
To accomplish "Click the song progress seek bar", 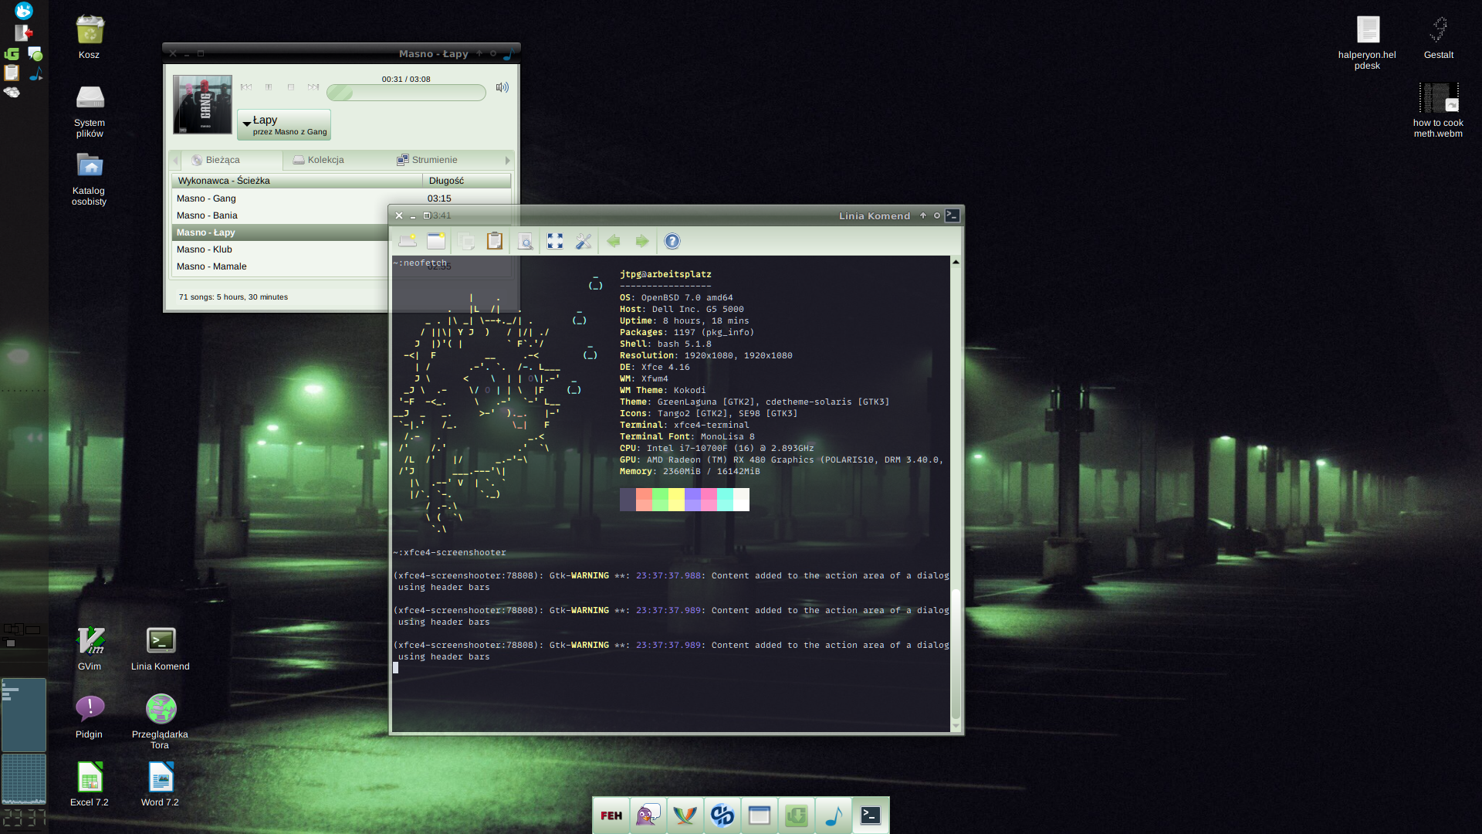I will (x=406, y=93).
